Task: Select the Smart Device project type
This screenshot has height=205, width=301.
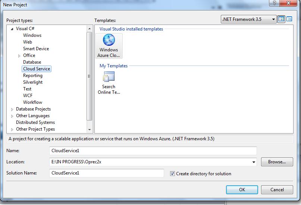Action: tap(36, 49)
